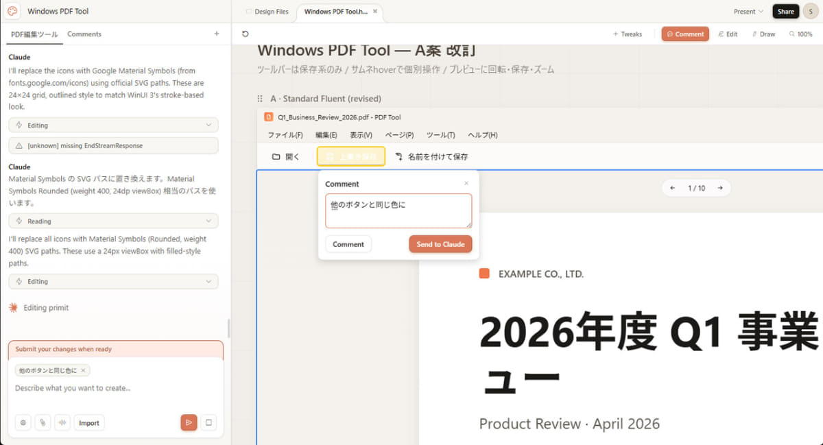Viewport: 823px width, 445px height.
Task: Toggle Comment mode in top toolbar
Action: (x=685, y=34)
